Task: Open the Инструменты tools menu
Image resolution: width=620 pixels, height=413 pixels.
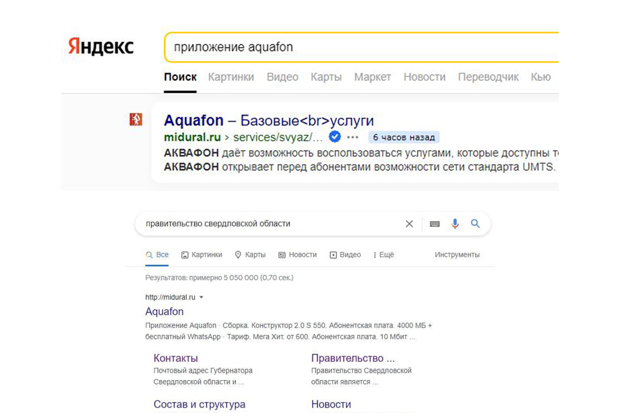Action: tap(457, 255)
